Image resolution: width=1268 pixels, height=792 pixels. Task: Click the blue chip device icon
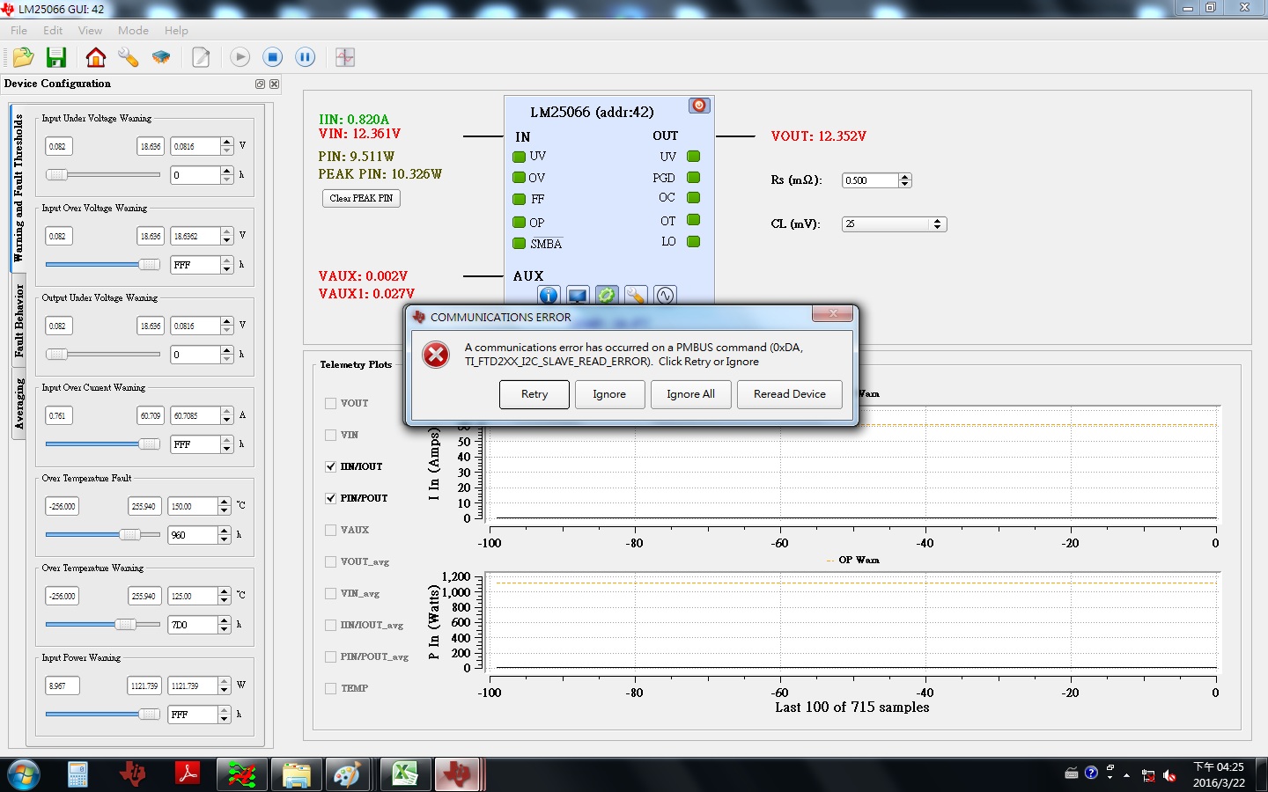[x=161, y=57]
